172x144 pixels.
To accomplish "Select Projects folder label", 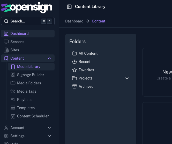I will coord(86,78).
